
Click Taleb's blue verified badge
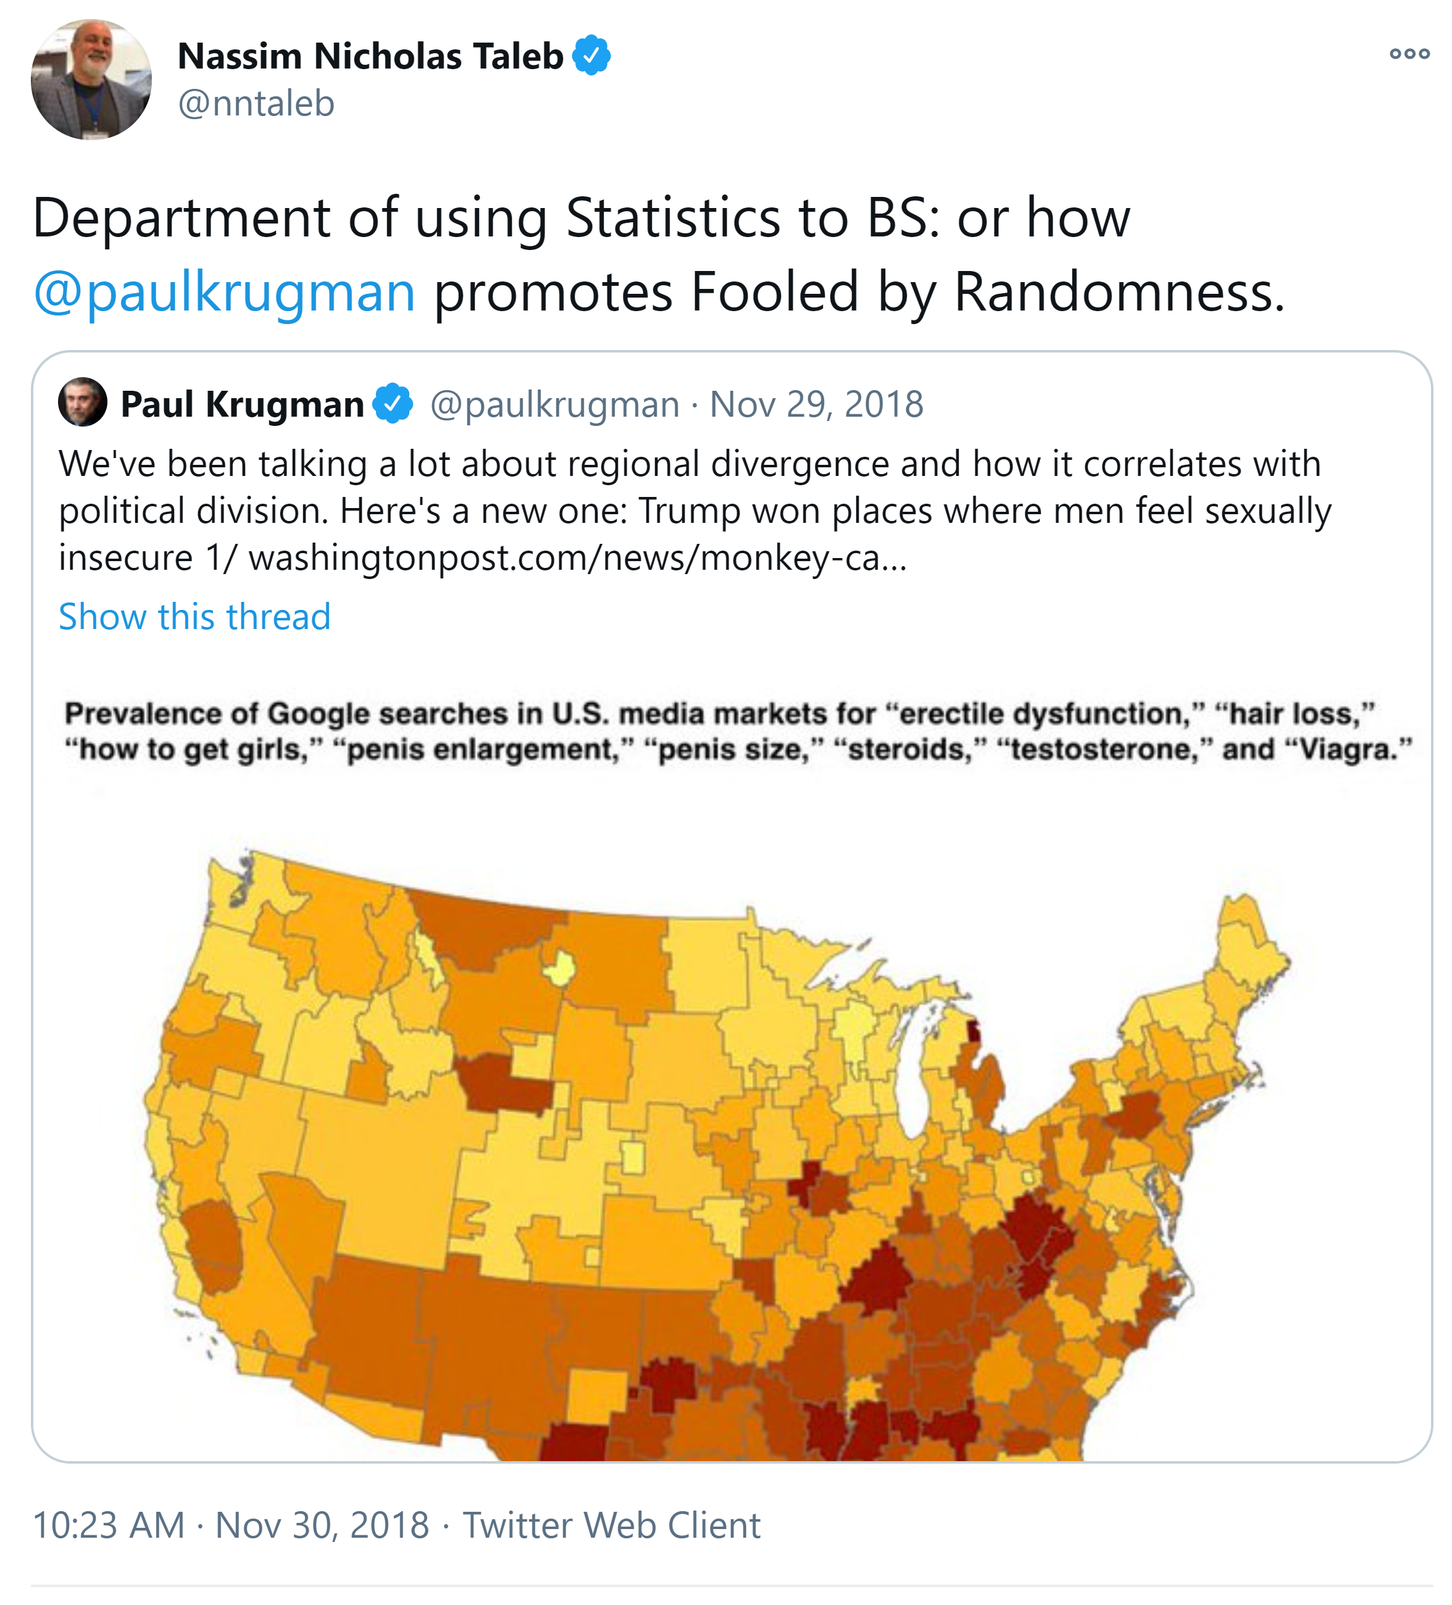pyautogui.click(x=591, y=56)
